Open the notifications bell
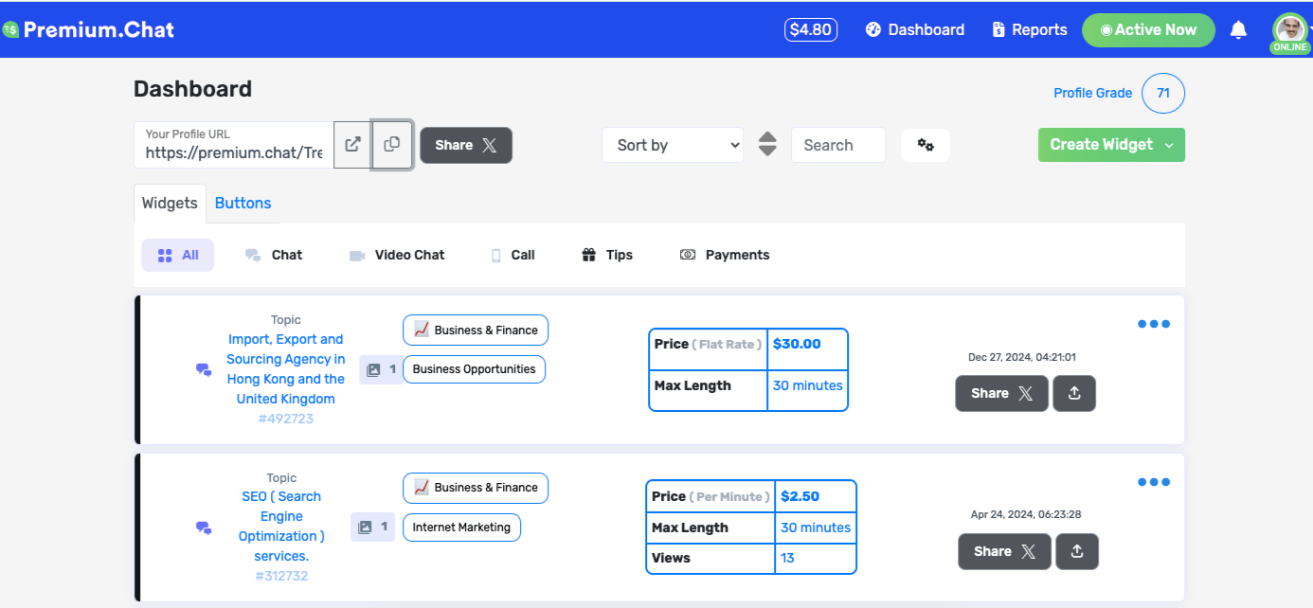The height and width of the screenshot is (608, 1313). pyautogui.click(x=1238, y=30)
